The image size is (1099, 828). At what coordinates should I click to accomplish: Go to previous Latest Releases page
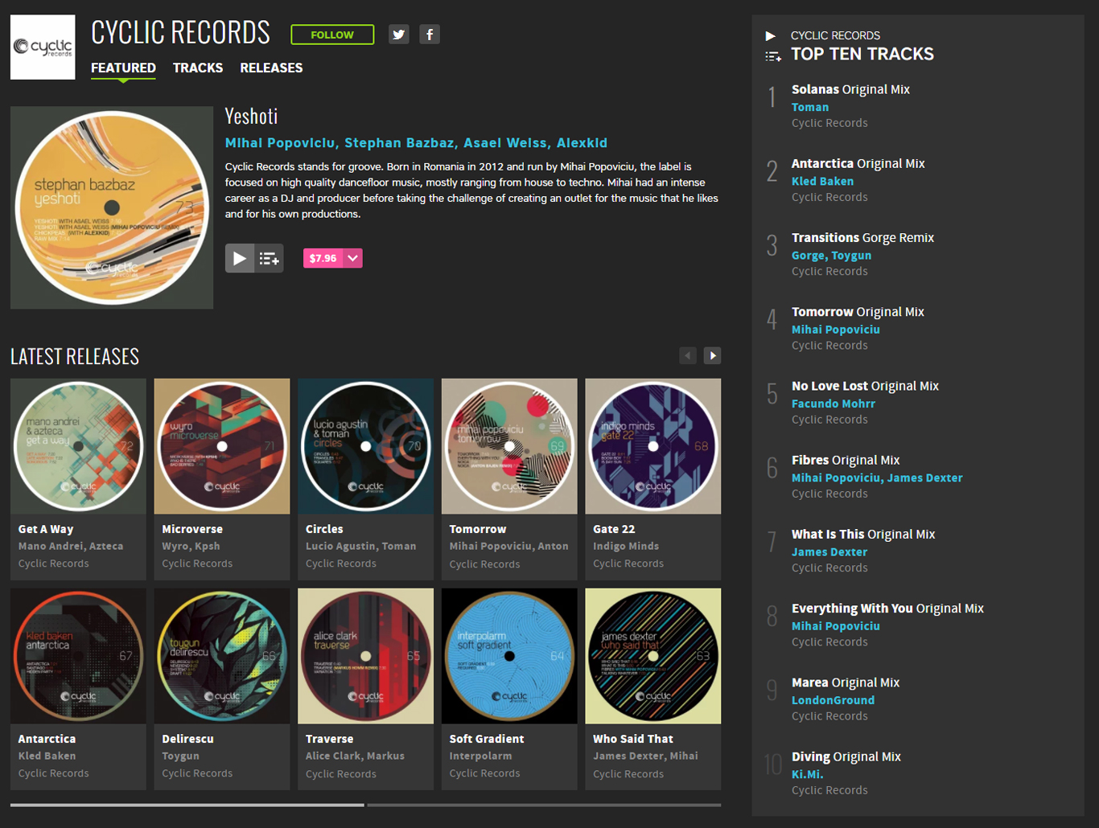pyautogui.click(x=688, y=355)
